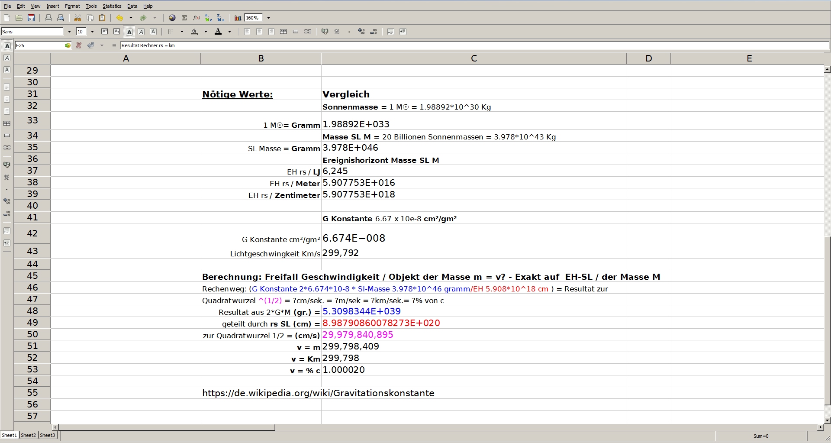
Task: Toggle Italic formatting
Action: click(141, 32)
